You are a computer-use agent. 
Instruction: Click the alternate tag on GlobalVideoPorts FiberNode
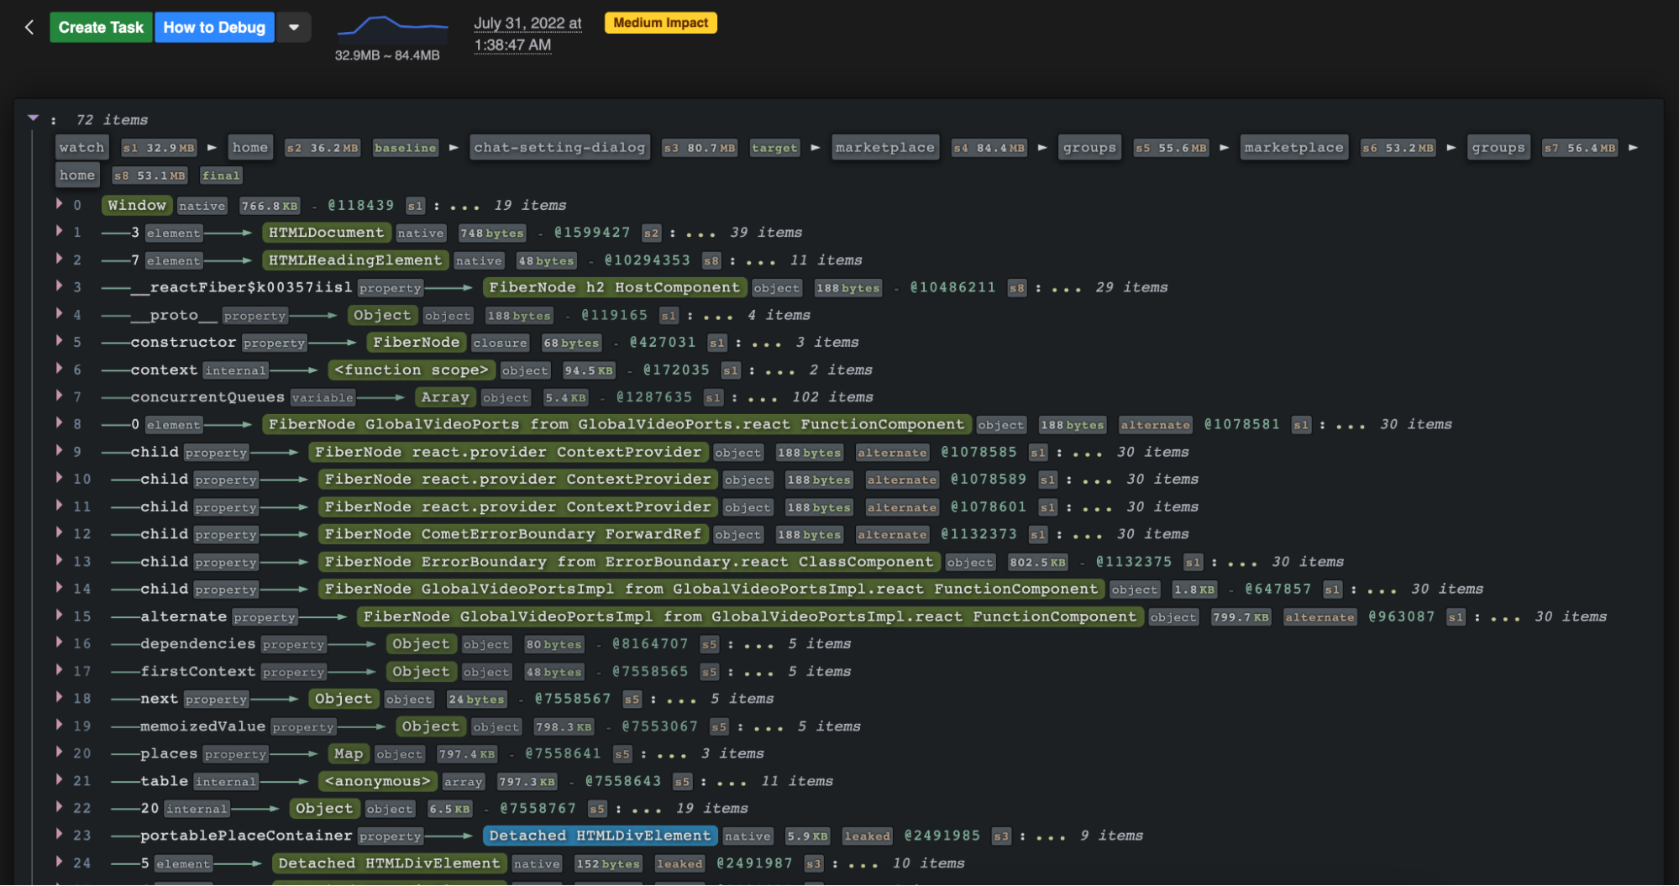click(1155, 425)
